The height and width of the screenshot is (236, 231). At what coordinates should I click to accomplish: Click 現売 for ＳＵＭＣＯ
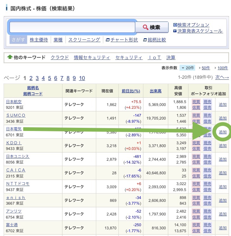coord(207,115)
